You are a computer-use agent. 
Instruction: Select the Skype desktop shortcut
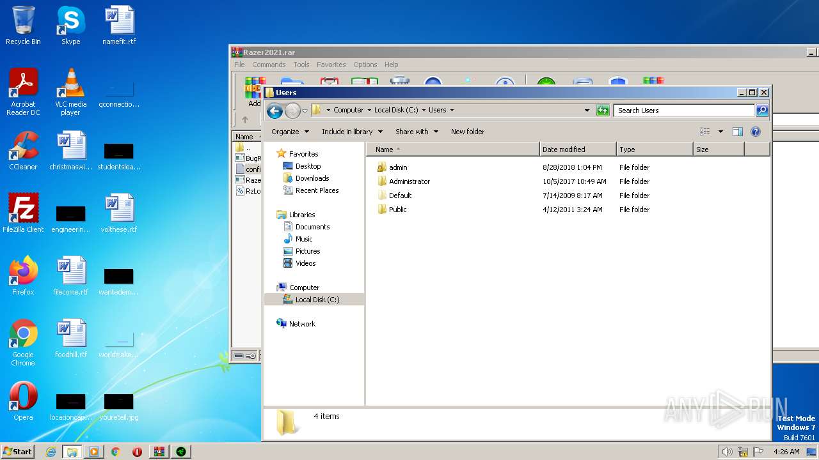click(x=70, y=26)
